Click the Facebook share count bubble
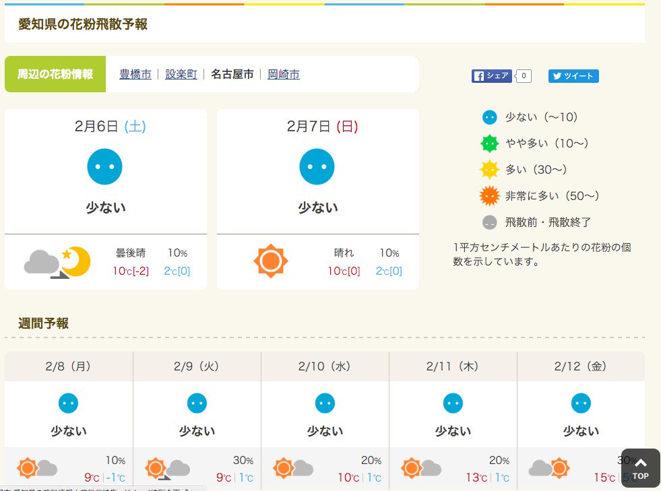Image resolution: width=661 pixels, height=491 pixels. pyautogui.click(x=523, y=76)
